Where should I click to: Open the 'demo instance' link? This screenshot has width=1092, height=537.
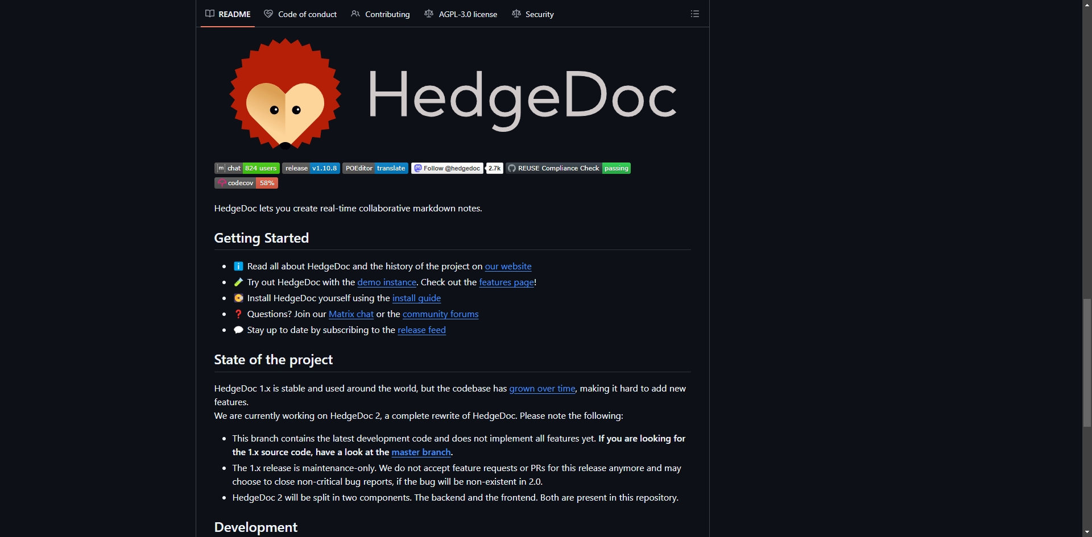387,282
